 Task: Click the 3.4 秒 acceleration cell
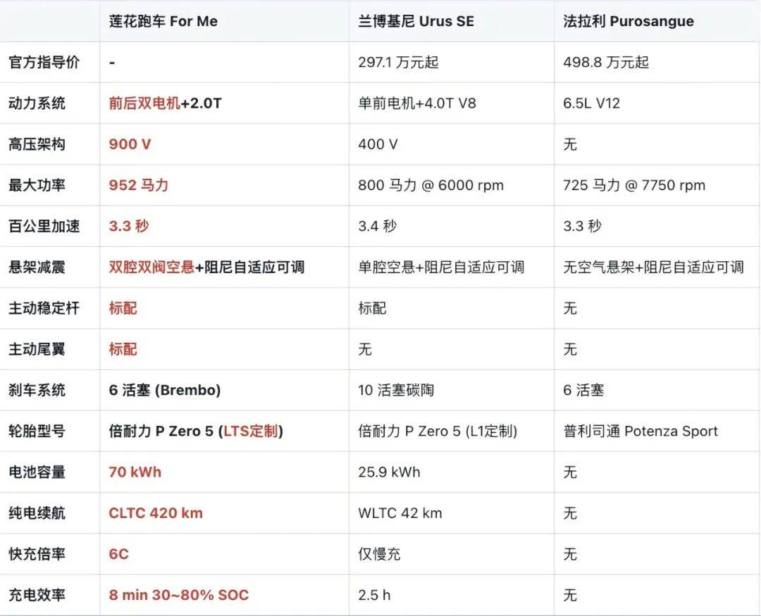(x=377, y=226)
